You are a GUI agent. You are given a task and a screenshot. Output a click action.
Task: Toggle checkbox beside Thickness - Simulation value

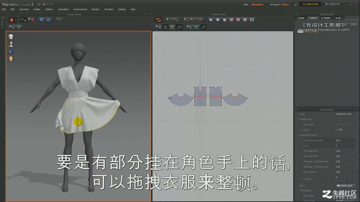pos(353,161)
